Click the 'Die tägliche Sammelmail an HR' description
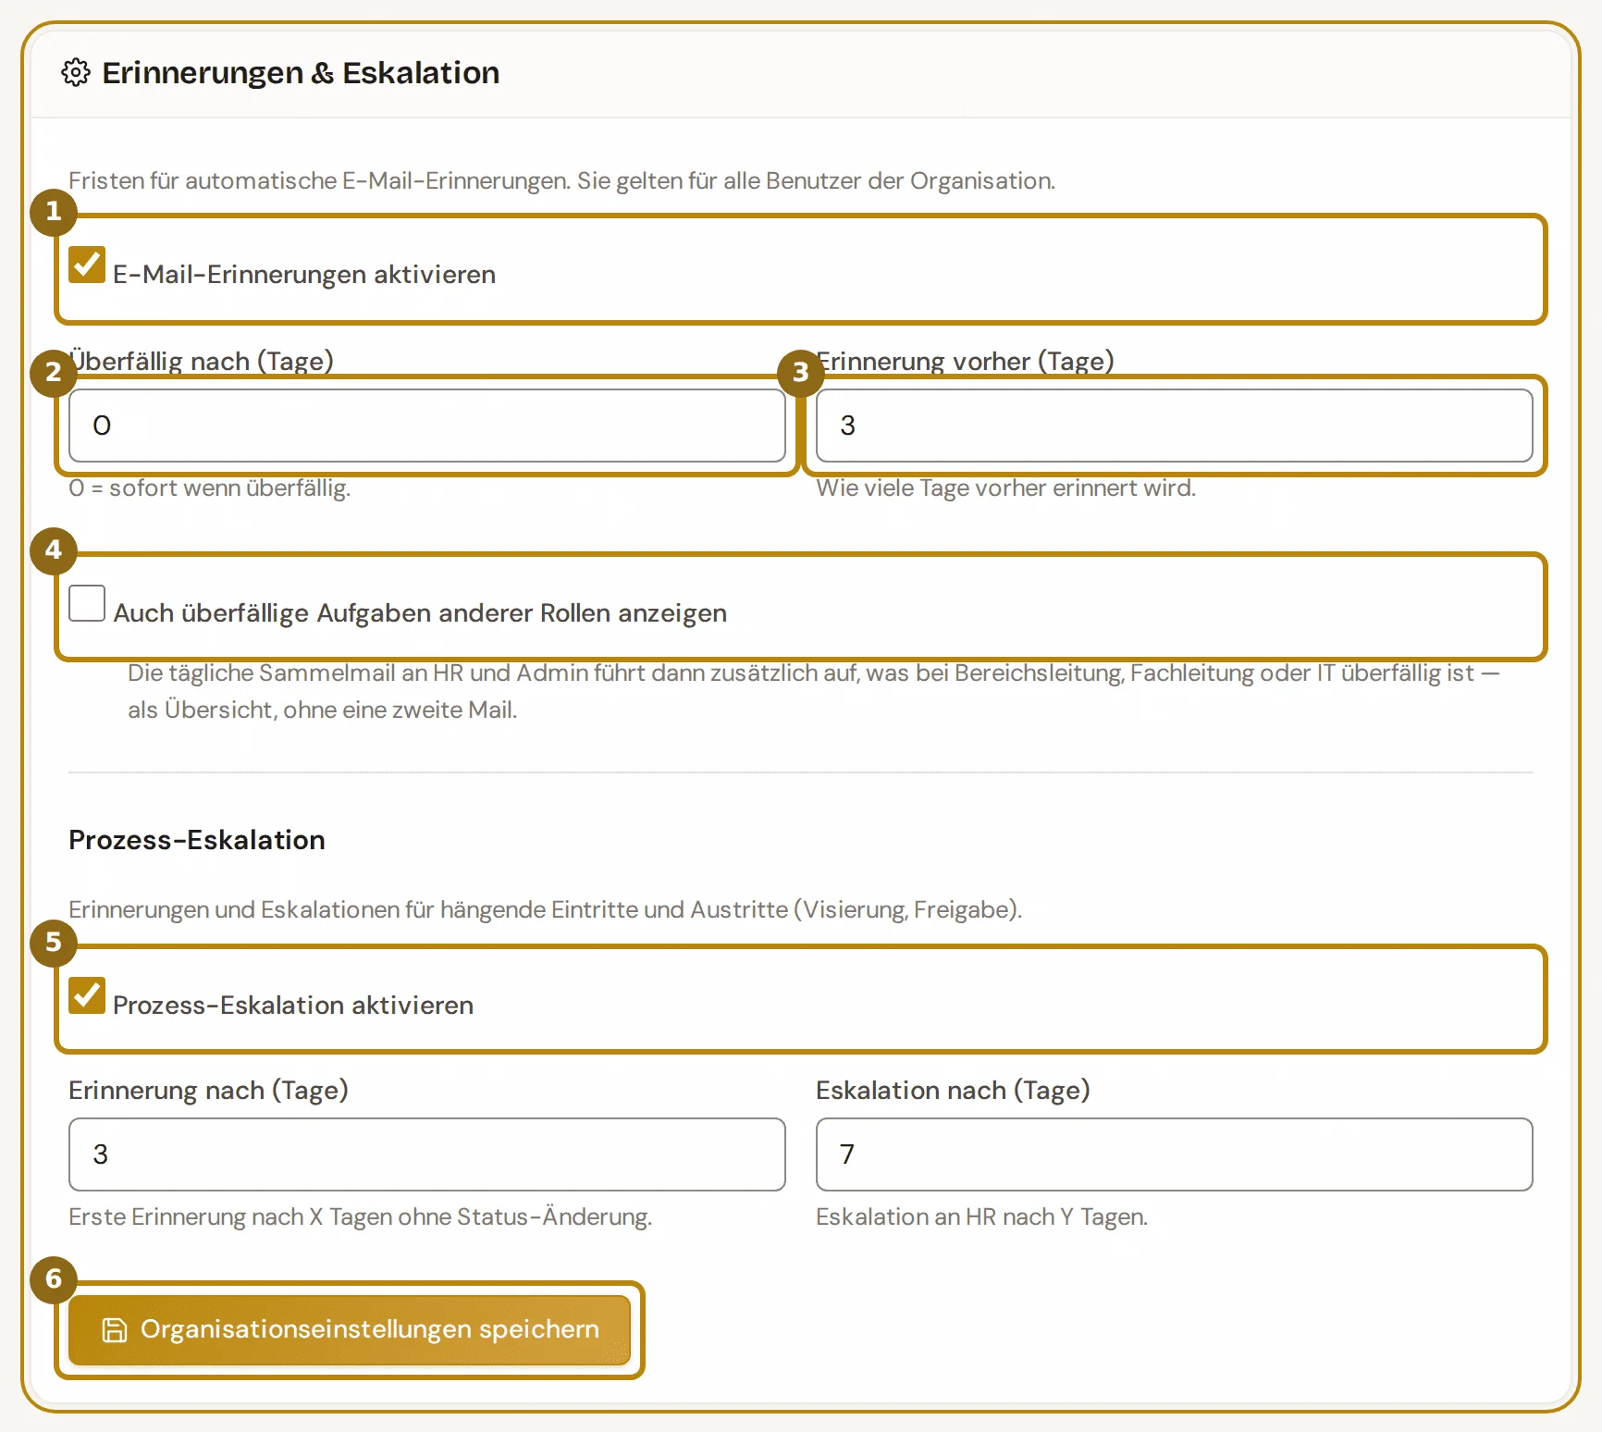The height and width of the screenshot is (1432, 1602). click(814, 691)
